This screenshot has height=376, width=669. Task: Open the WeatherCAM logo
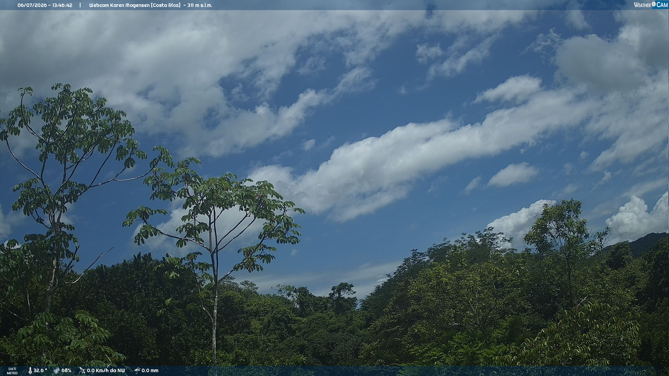pos(651,5)
